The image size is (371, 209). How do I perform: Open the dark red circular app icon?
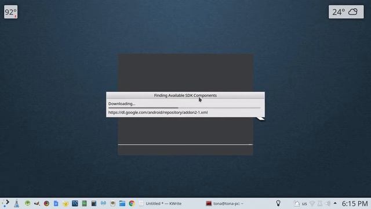pyautogui.click(x=46, y=203)
